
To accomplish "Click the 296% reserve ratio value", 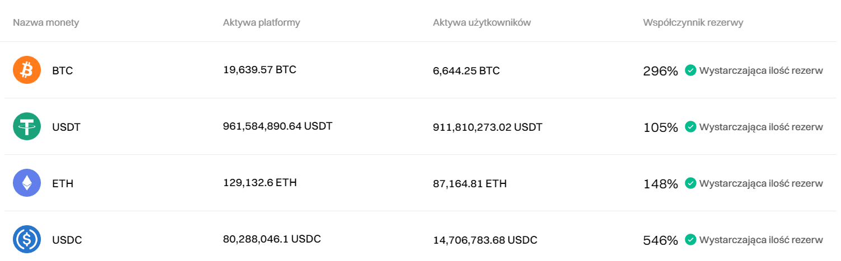I will 661,71.
